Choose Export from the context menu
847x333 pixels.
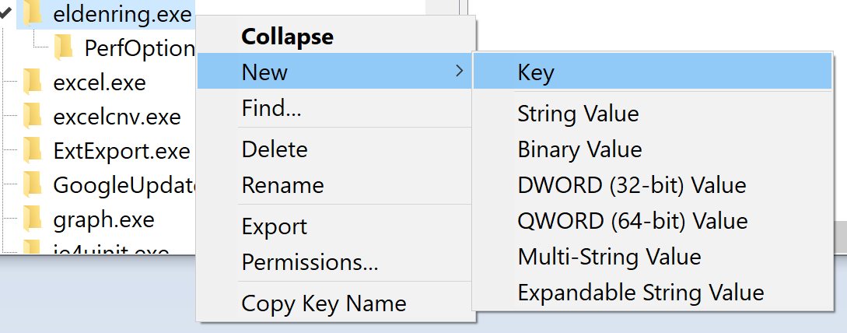click(275, 226)
